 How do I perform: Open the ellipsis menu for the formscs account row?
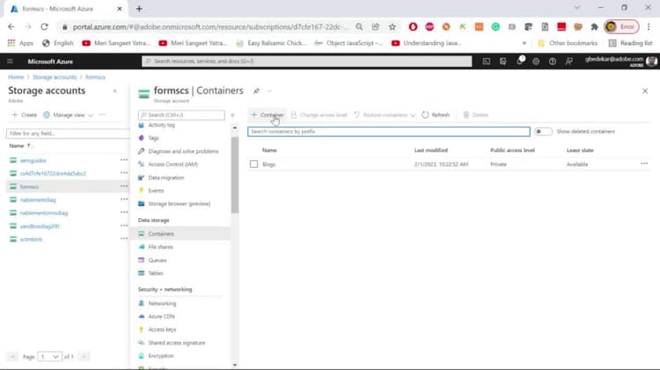[124, 186]
